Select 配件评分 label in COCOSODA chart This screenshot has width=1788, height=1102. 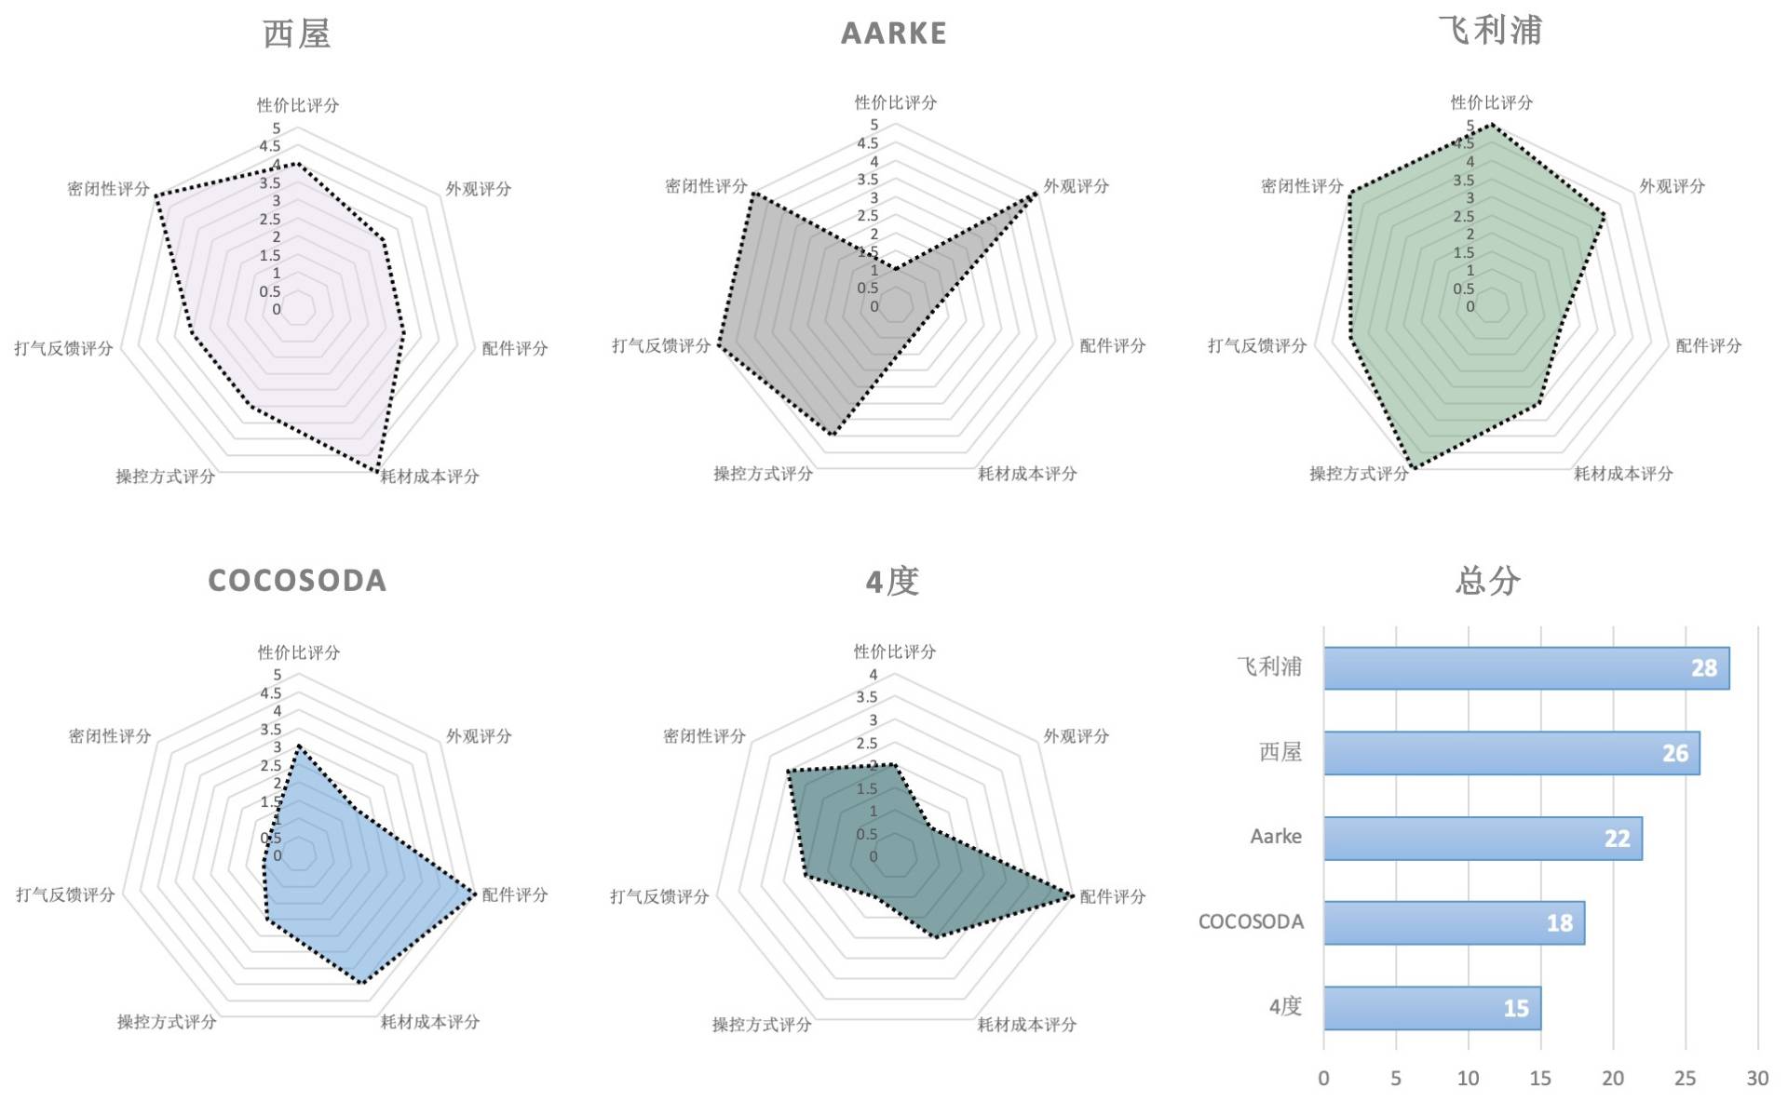pyautogui.click(x=515, y=894)
